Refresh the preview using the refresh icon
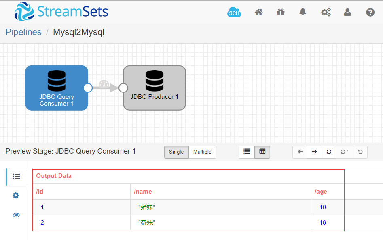Image resolution: width=383 pixels, height=240 pixels. [329, 152]
